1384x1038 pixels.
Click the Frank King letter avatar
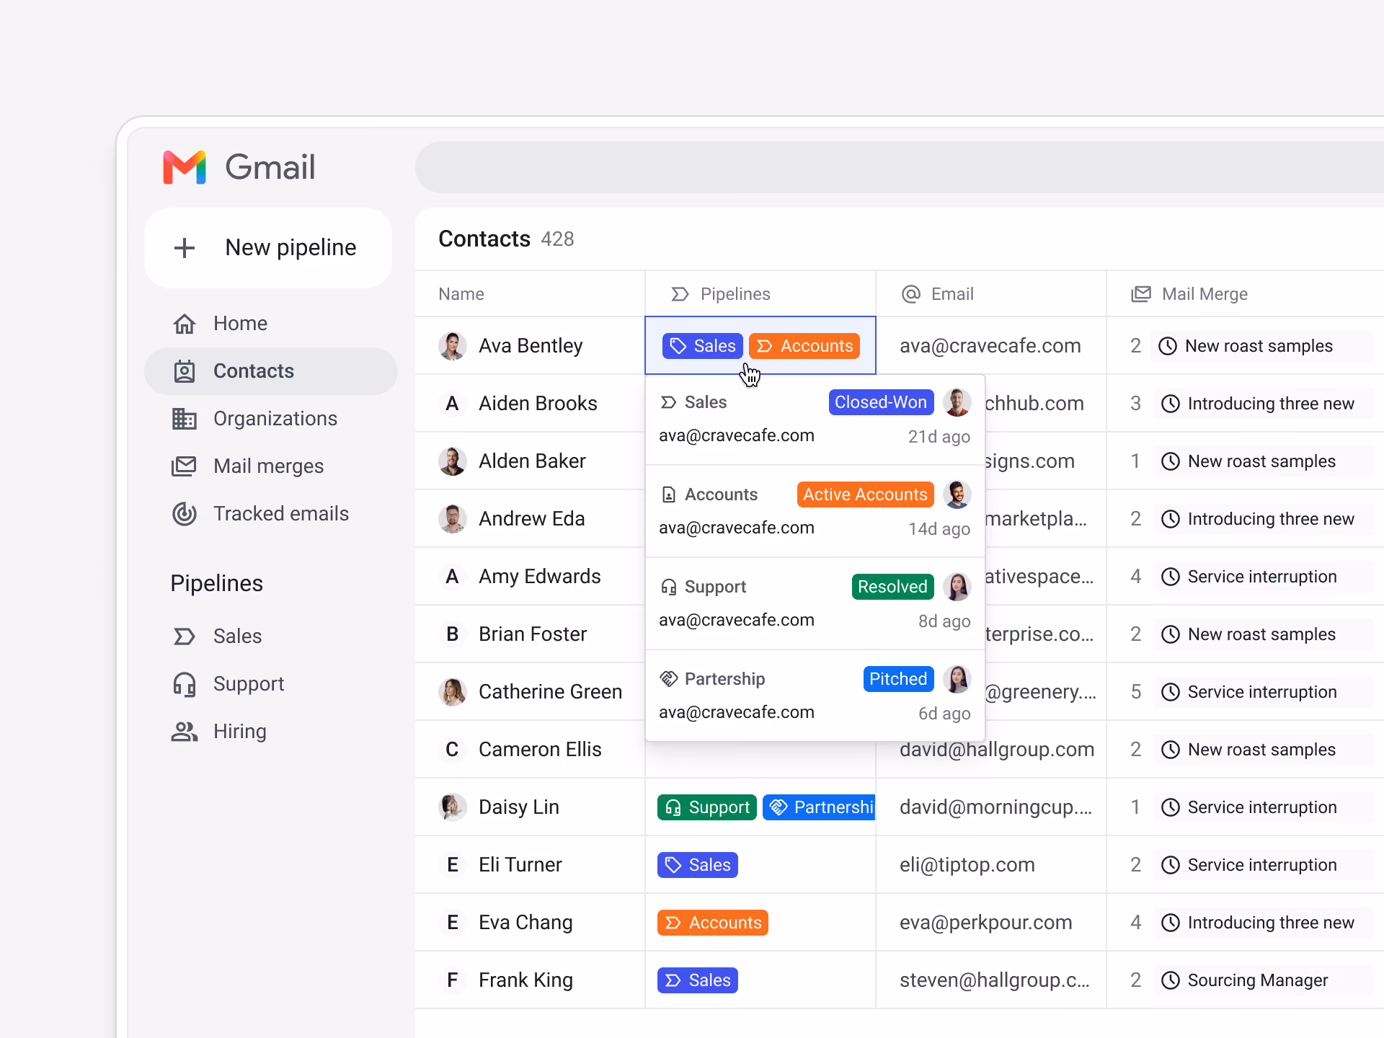tap(452, 980)
